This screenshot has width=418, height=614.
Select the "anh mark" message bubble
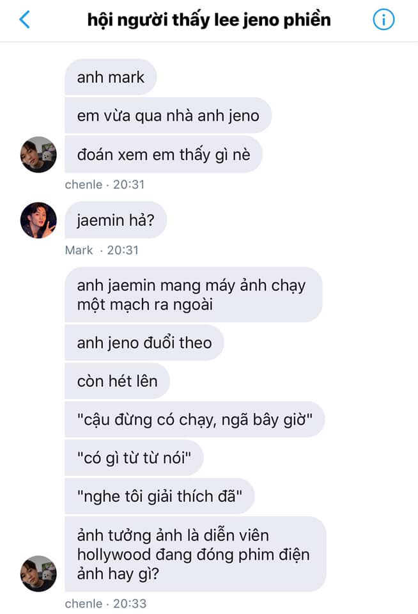pyautogui.click(x=111, y=77)
